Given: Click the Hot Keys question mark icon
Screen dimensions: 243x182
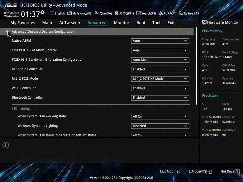Looking at the screenshot, I should (237, 171).
